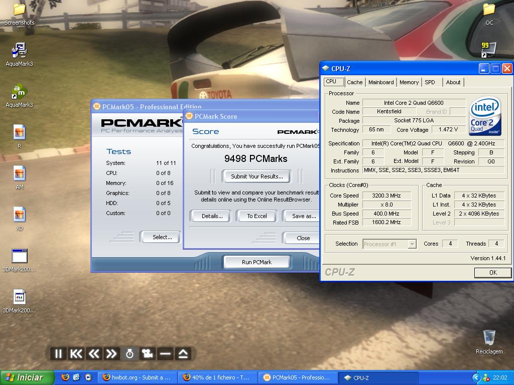Viewport: 514px width, 385px height.
Task: Click Select... in PCMark05 Tests panel
Action: point(160,237)
